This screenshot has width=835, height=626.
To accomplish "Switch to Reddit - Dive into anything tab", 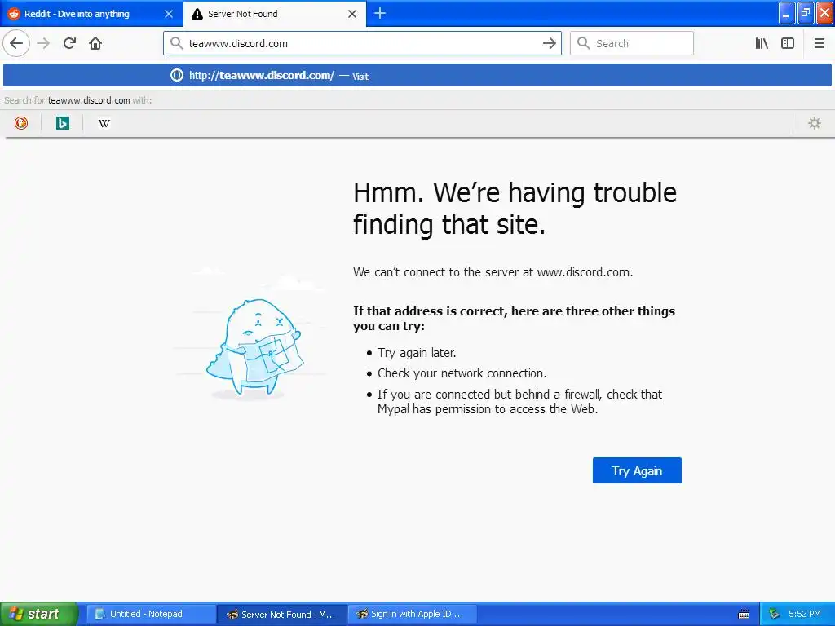I will coord(91,14).
